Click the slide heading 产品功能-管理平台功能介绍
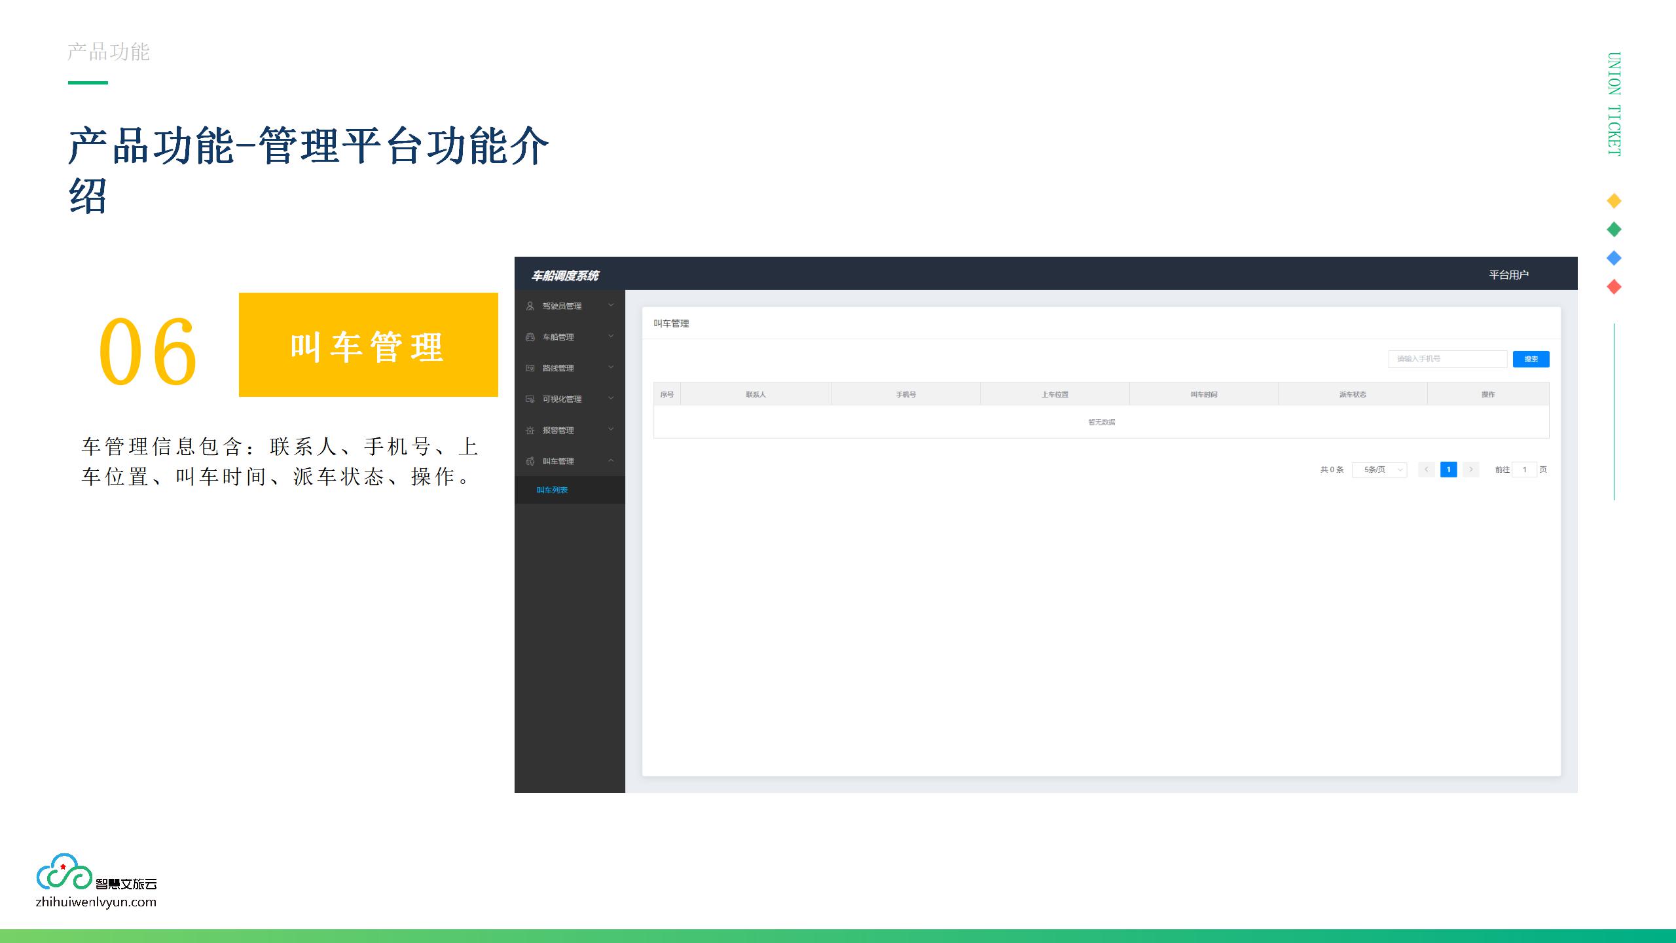1676x943 pixels. click(x=308, y=170)
